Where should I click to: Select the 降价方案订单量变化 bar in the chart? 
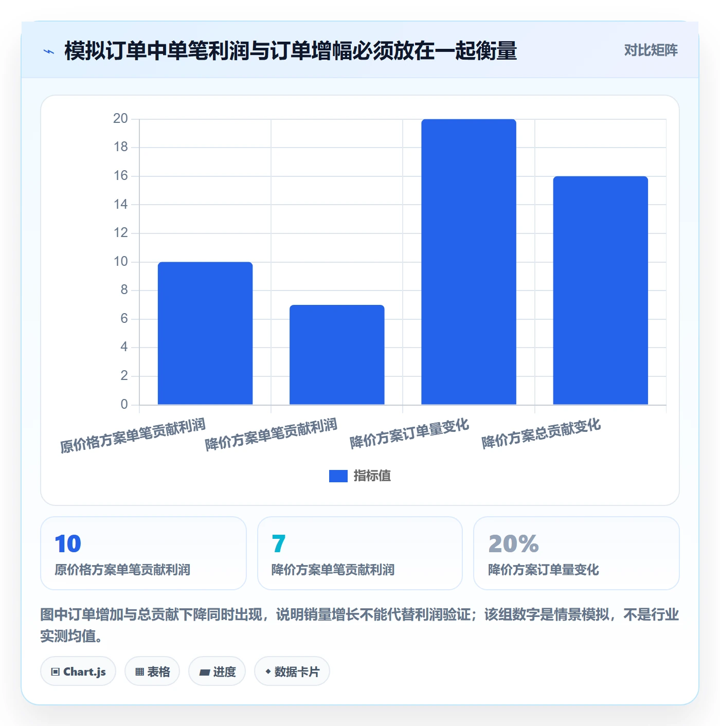tap(469, 262)
